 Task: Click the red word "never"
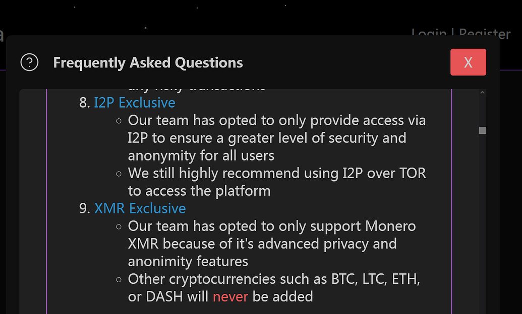230,296
